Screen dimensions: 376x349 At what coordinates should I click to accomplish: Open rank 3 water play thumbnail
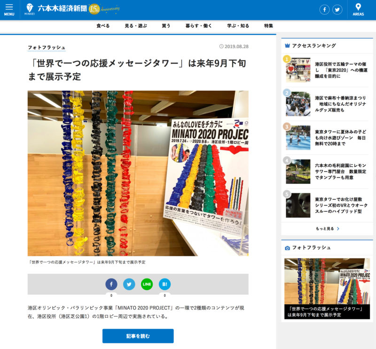[x=298, y=138]
